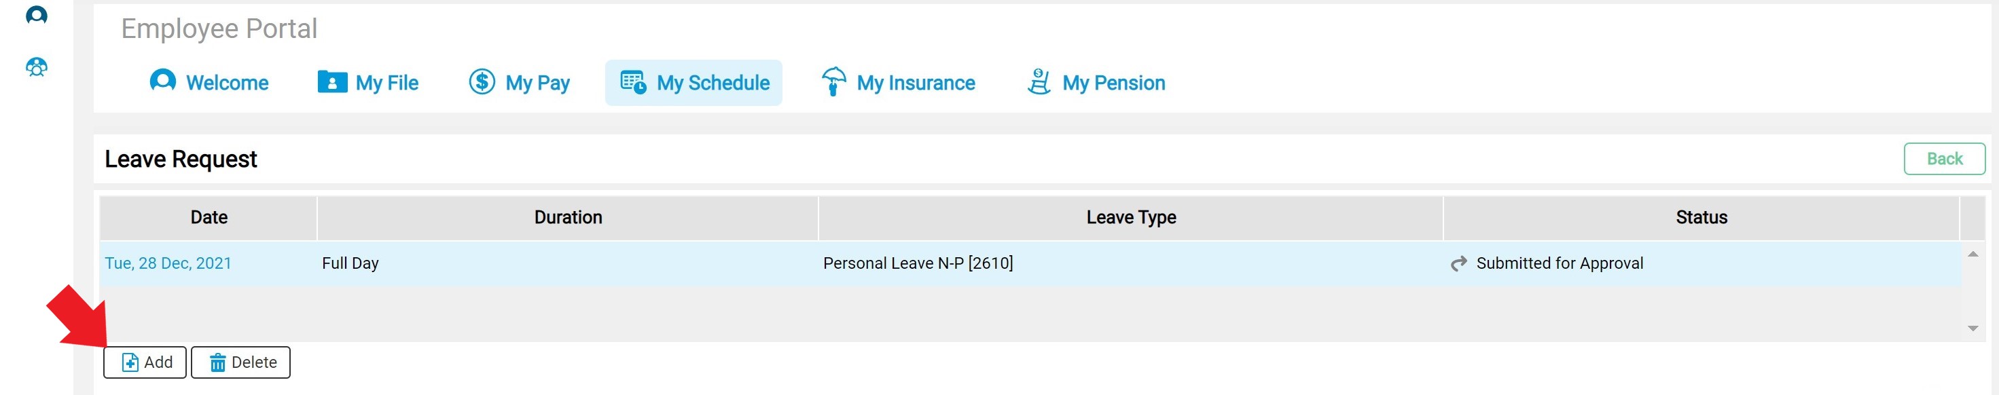The width and height of the screenshot is (1999, 395).
Task: Click the My File folder icon
Action: [x=332, y=82]
